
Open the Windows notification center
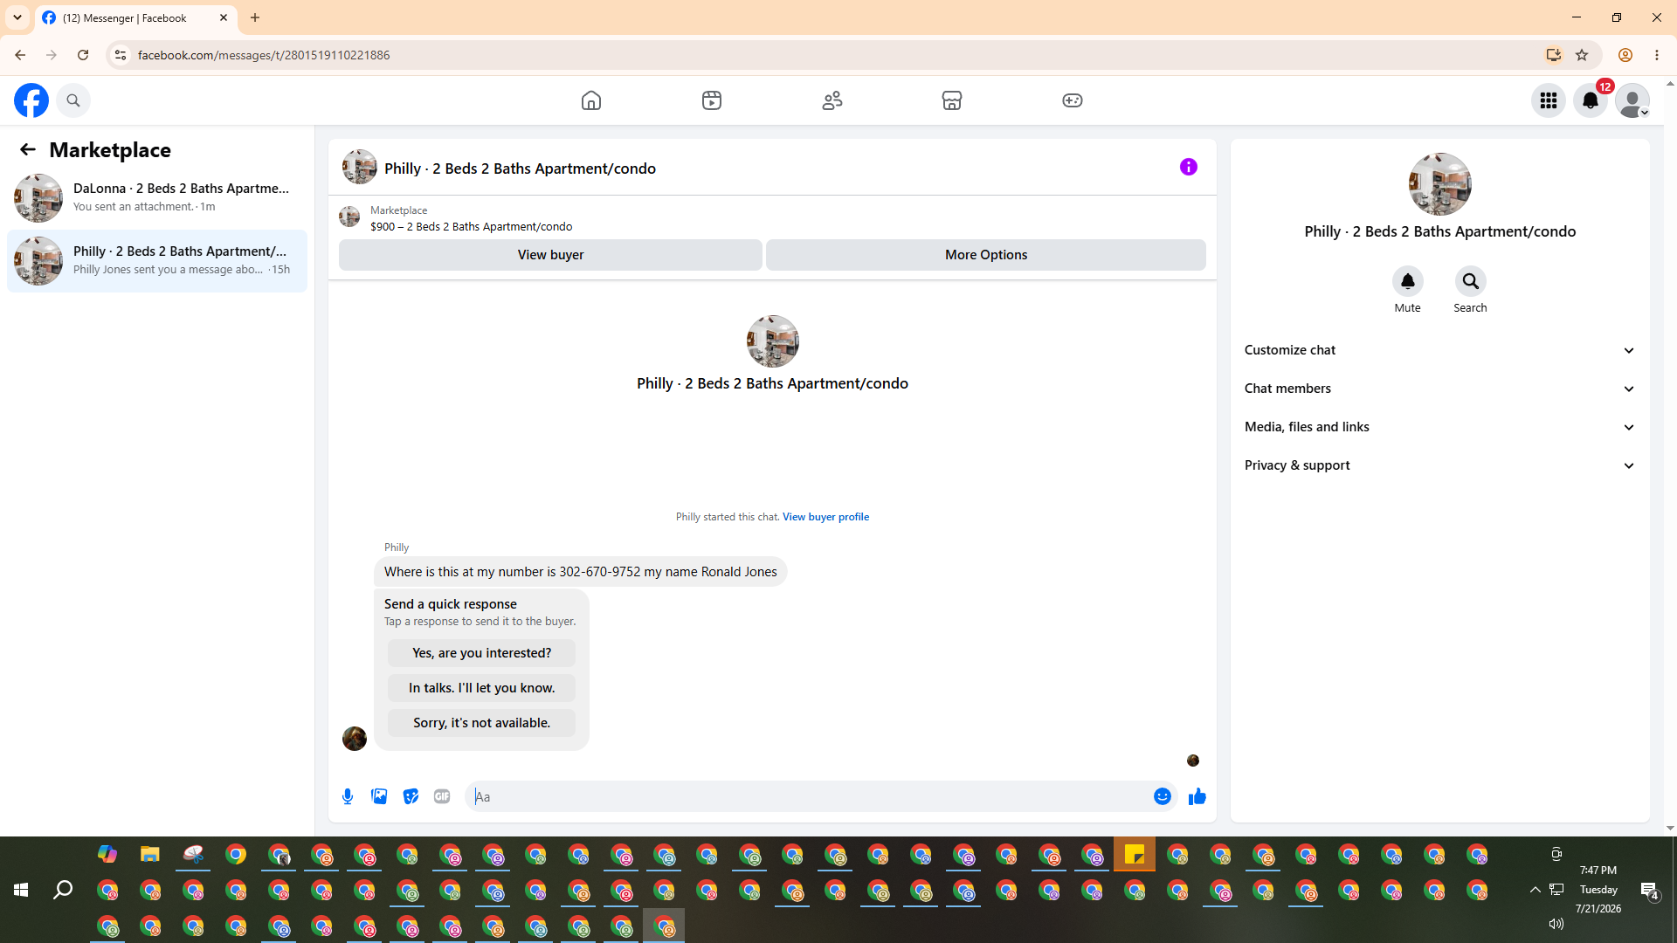pos(1650,890)
